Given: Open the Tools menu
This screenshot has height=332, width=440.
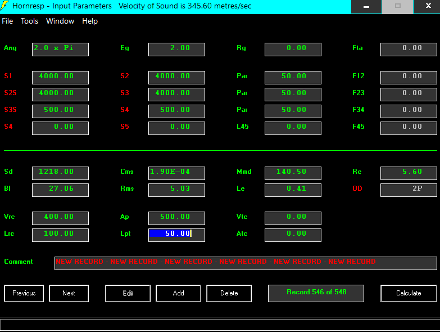Looking at the screenshot, I should [x=29, y=21].
